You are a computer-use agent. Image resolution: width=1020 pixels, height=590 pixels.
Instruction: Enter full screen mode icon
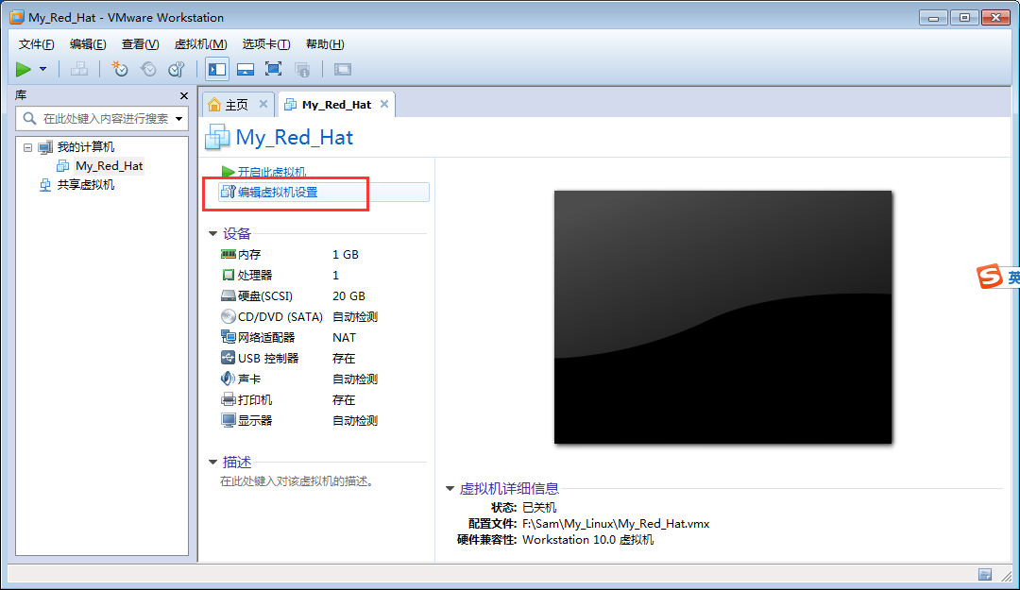point(273,69)
